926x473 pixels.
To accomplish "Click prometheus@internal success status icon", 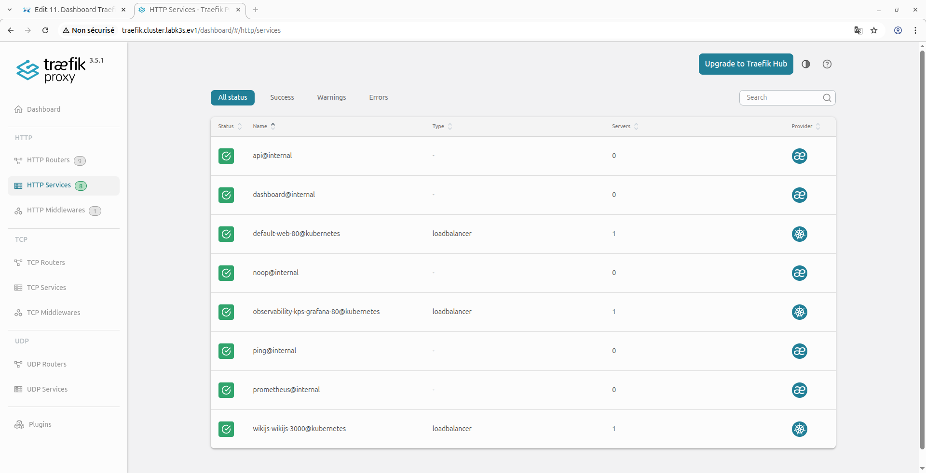I will [x=226, y=390].
